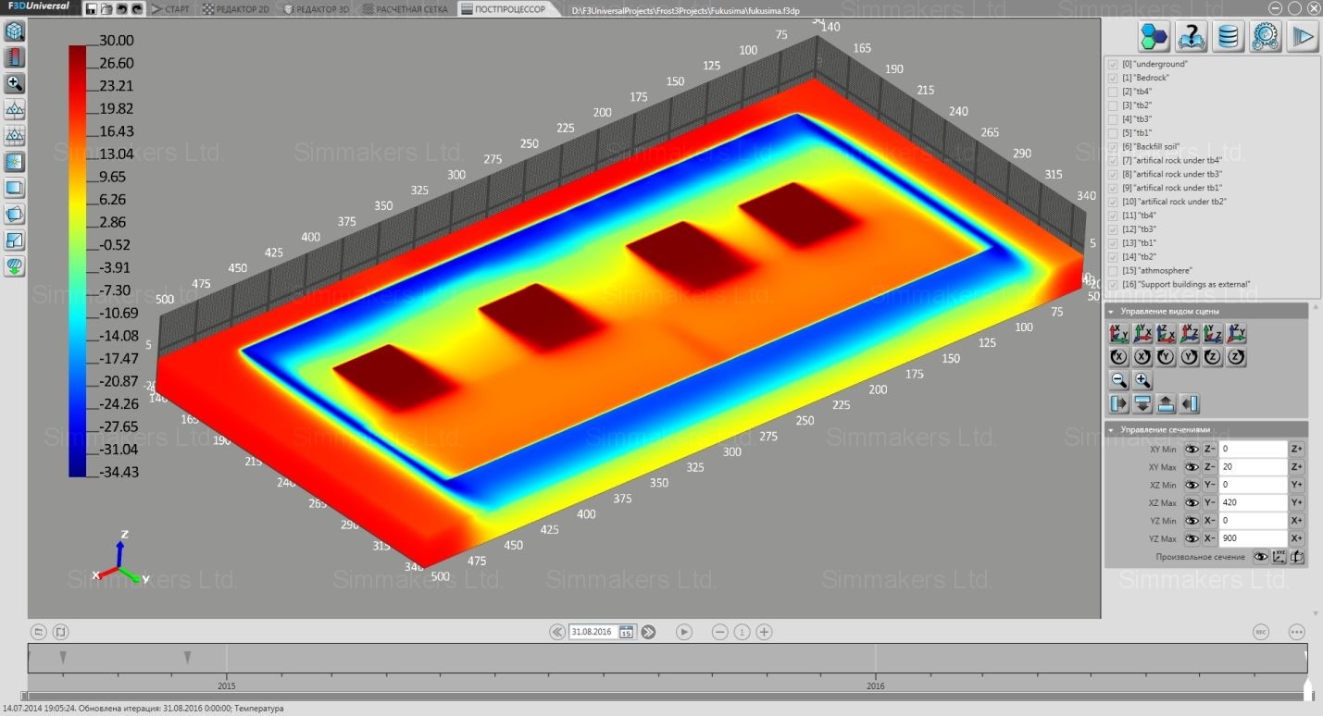This screenshot has height=716, width=1323.
Task: Check the [2] "tb4" layer
Action: tap(1113, 92)
